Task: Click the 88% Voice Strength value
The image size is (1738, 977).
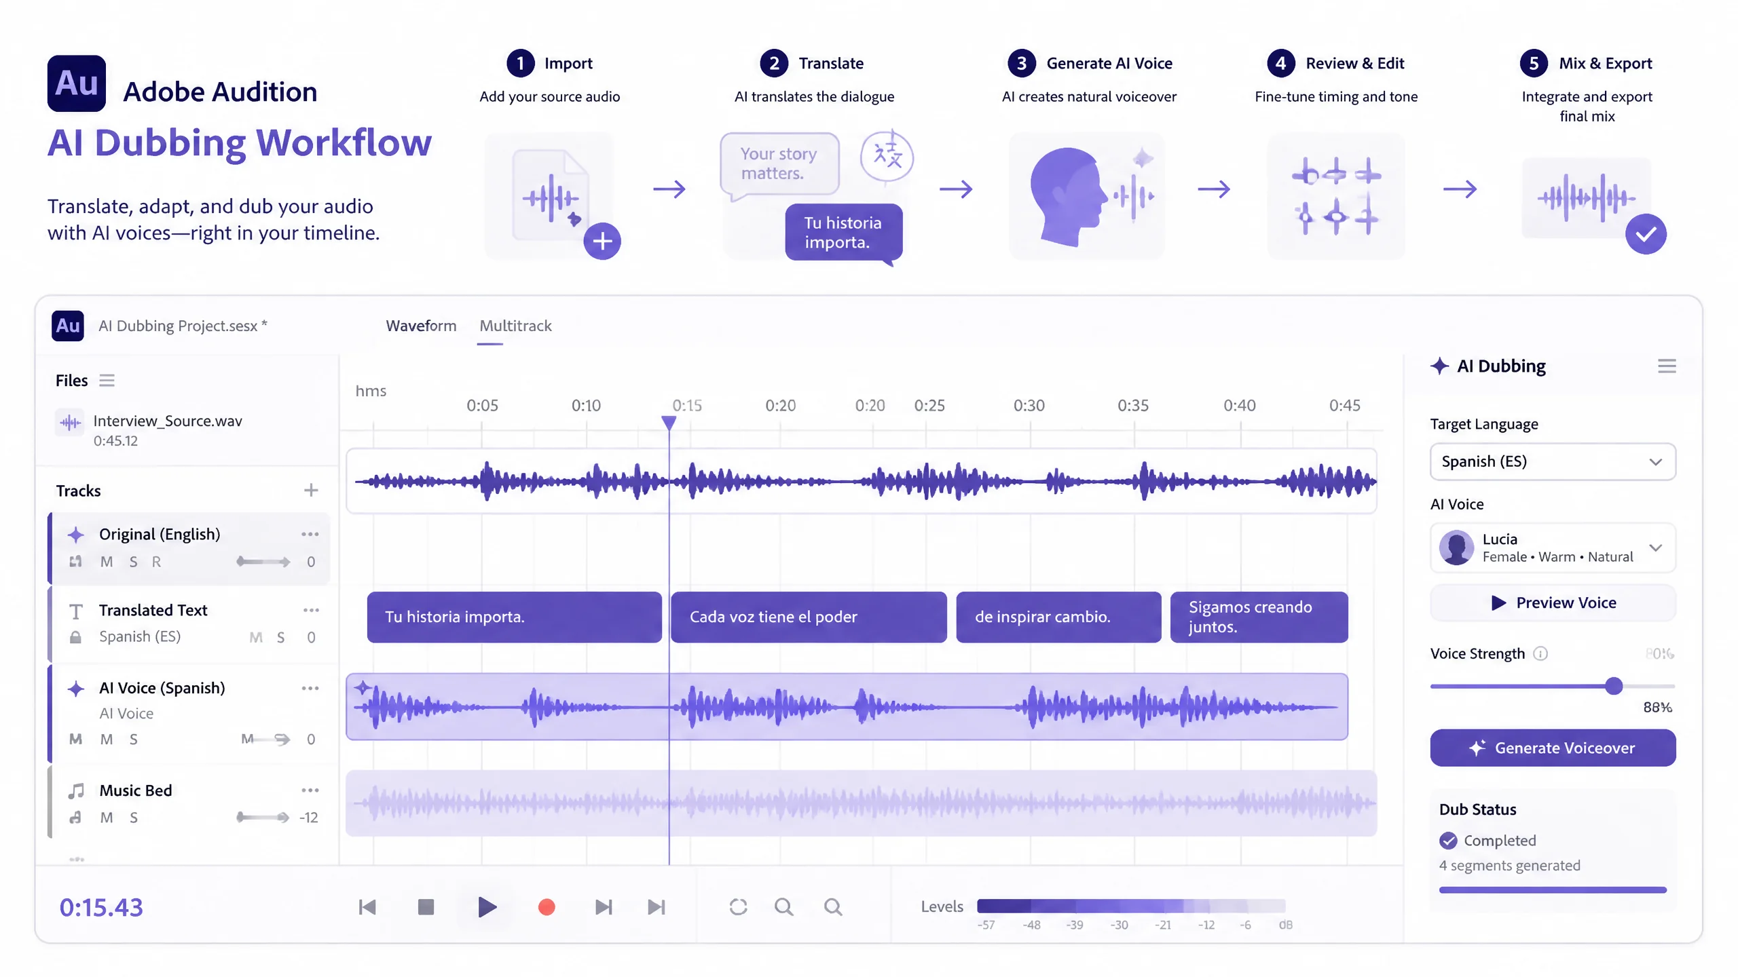Action: click(1657, 707)
